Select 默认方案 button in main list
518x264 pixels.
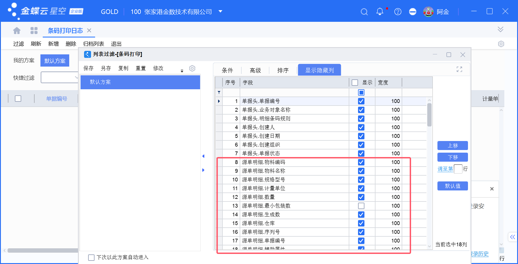point(55,60)
